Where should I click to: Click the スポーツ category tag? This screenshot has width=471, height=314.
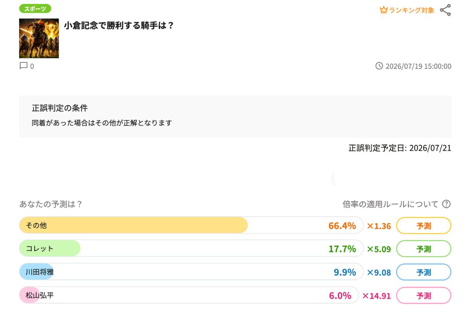tap(35, 9)
